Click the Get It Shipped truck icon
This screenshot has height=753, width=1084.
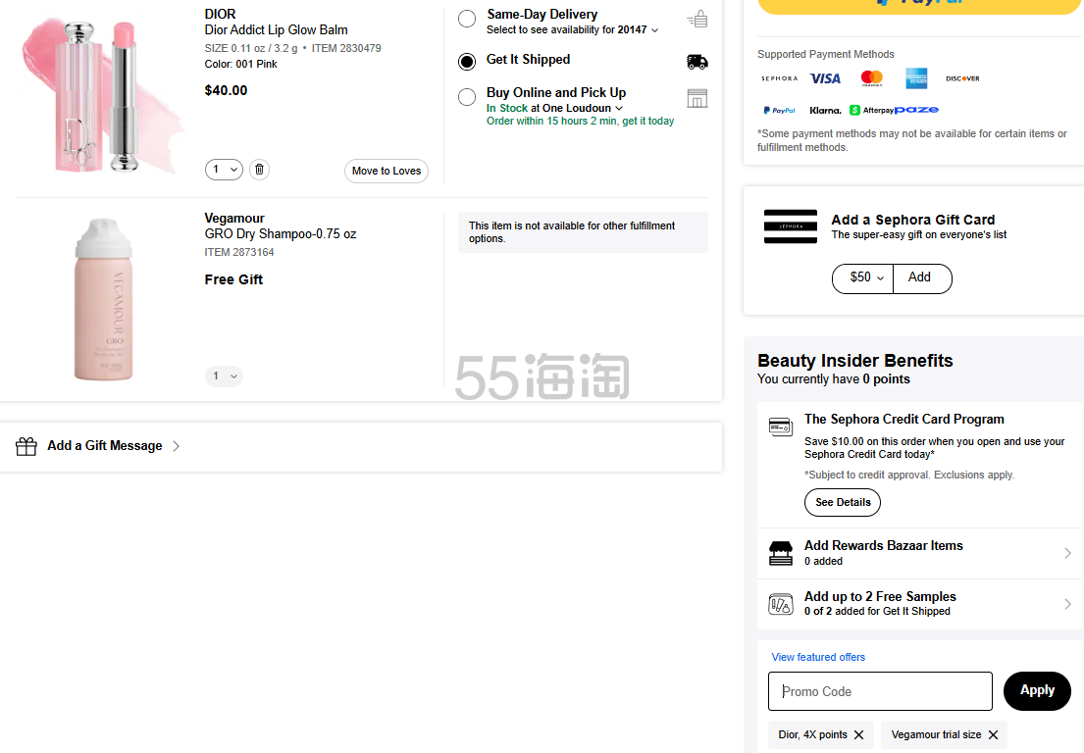pos(697,62)
